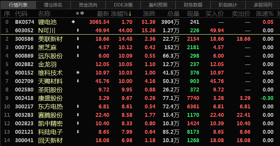Click stock code 603052

point(24,30)
